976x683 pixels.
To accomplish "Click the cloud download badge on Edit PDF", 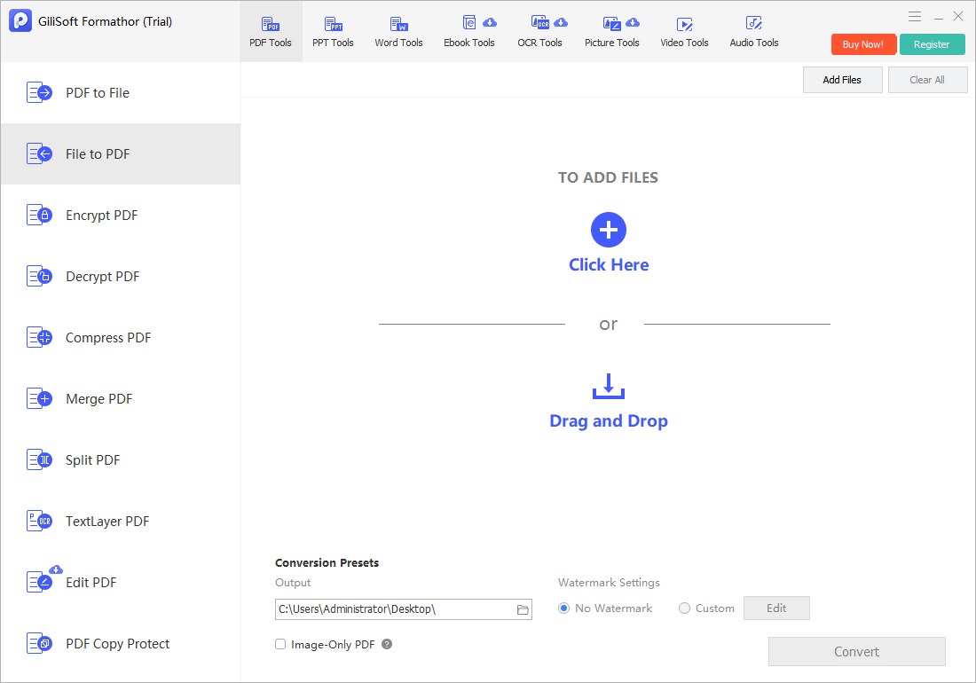I will pos(56,569).
